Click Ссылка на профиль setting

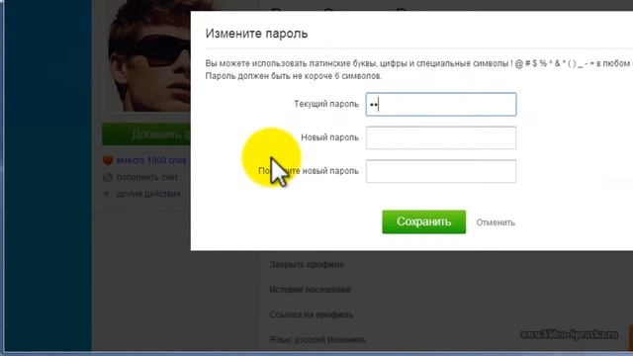(312, 314)
